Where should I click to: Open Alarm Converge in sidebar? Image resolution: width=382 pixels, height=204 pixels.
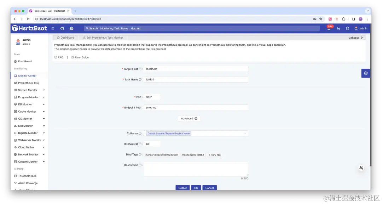[28, 183]
